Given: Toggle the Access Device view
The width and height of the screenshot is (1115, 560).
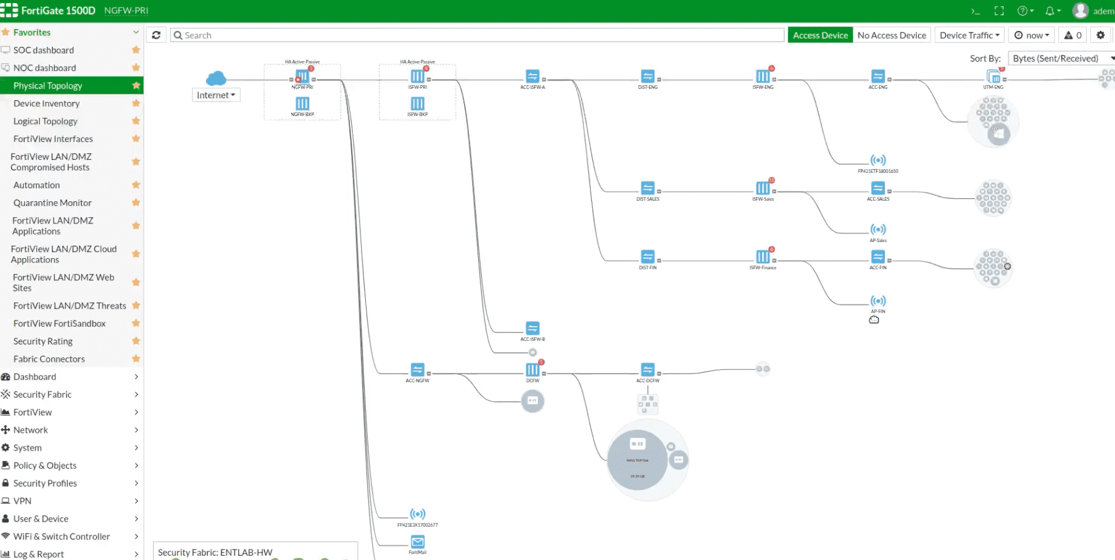Looking at the screenshot, I should [x=820, y=35].
